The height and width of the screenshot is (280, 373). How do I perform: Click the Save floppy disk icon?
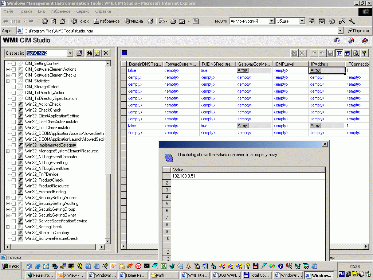[x=331, y=53]
